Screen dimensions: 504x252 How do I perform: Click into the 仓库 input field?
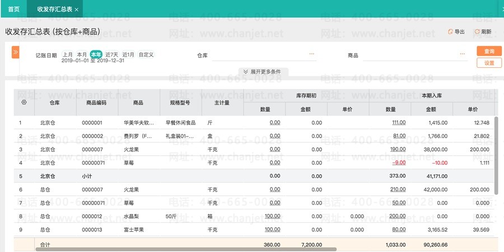264,55
